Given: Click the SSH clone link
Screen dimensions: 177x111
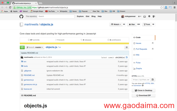Looking at the screenshot, I should point(152,83).
